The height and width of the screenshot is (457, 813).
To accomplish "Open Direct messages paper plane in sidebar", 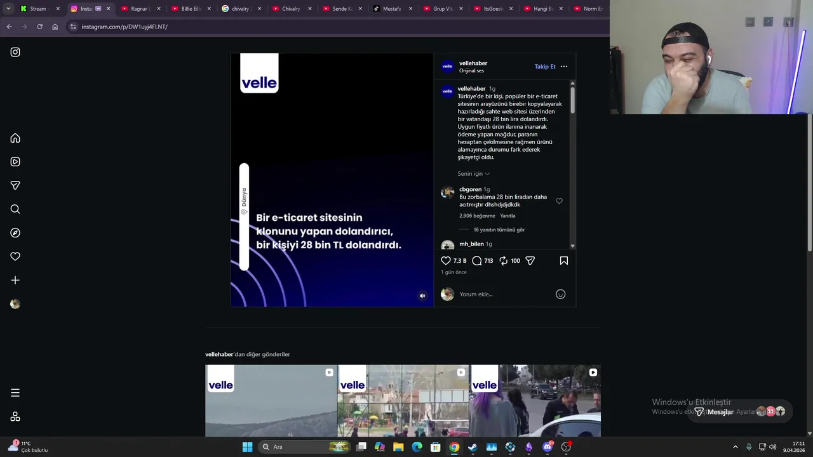I will [x=15, y=185].
